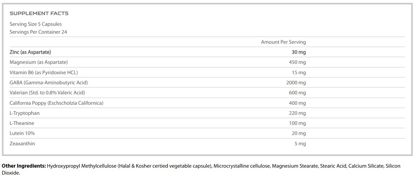The width and height of the screenshot is (415, 178).
Task: Click the Amount Per Serving column header
Action: pyautogui.click(x=283, y=42)
